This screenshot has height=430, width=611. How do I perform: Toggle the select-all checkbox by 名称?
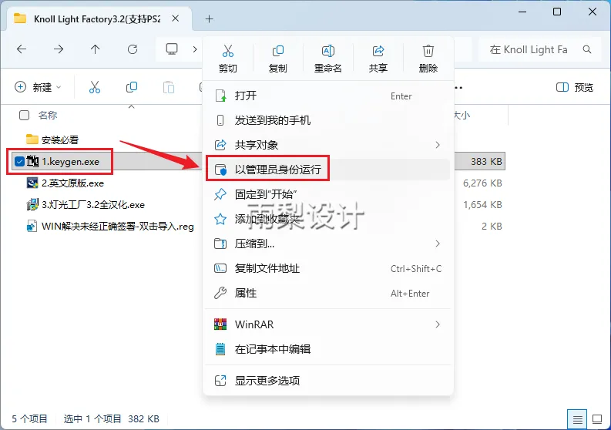click(x=24, y=115)
